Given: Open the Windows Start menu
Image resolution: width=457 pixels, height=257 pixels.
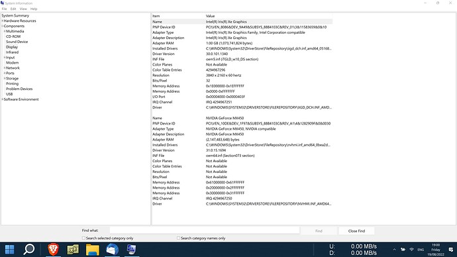Looking at the screenshot, I should point(9,250).
